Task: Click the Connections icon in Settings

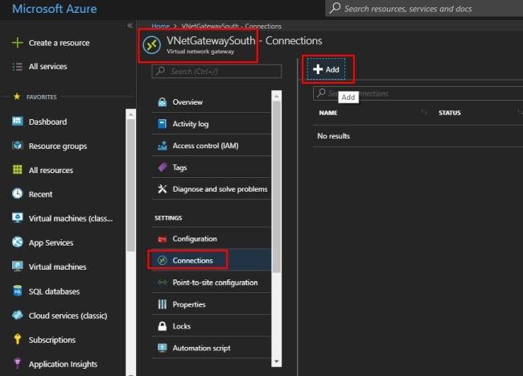Action: 162,260
